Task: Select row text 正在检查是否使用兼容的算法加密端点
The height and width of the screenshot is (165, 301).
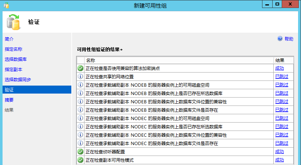Action: click(x=123, y=68)
